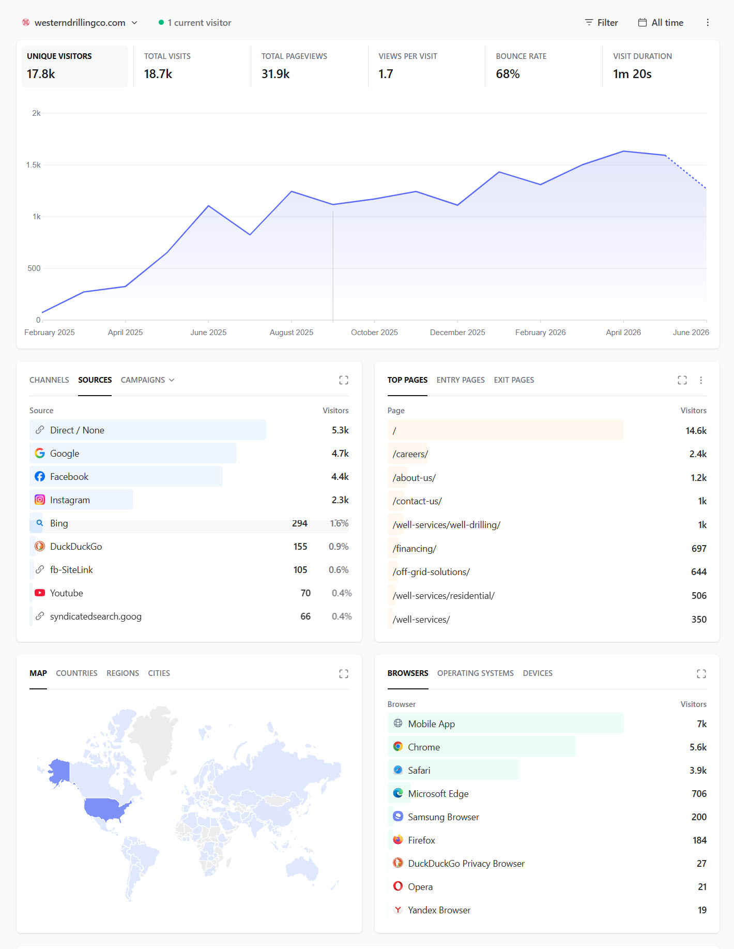The width and height of the screenshot is (734, 949).
Task: Click the Yandex Browser icon
Action: click(398, 910)
